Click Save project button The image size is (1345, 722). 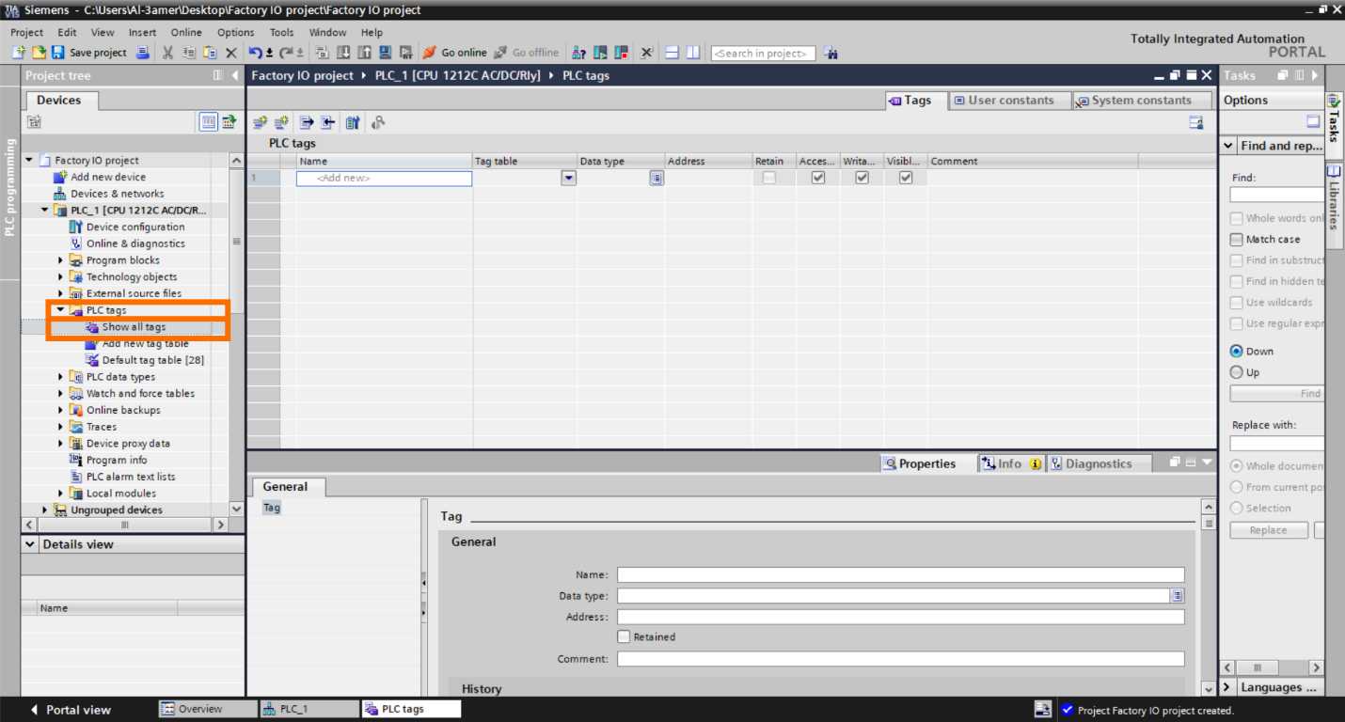click(x=89, y=53)
